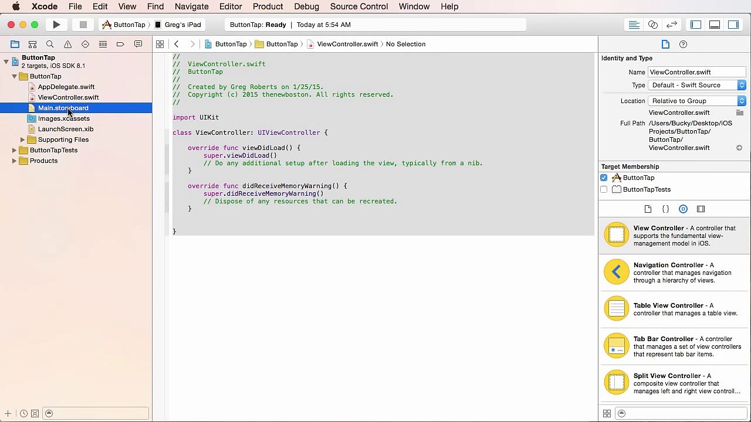
Task: Open the Product menu
Action: pos(268,6)
